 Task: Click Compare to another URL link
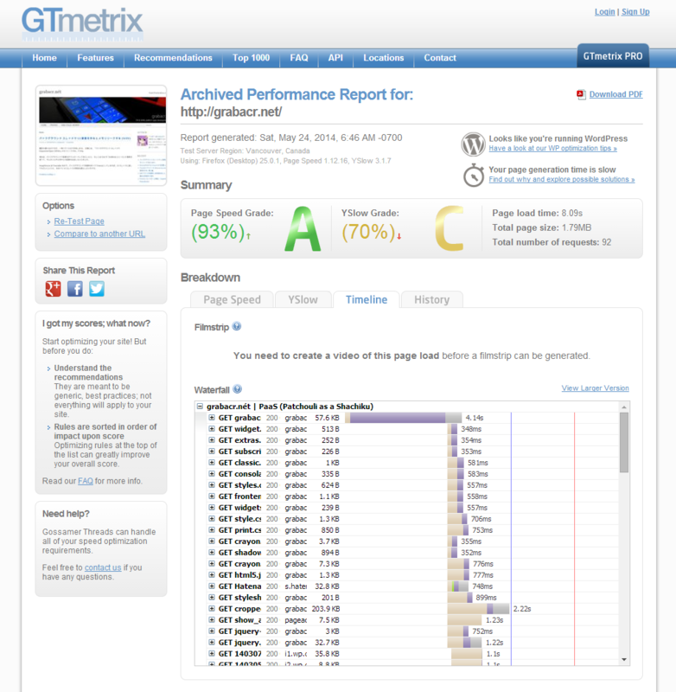pos(99,234)
